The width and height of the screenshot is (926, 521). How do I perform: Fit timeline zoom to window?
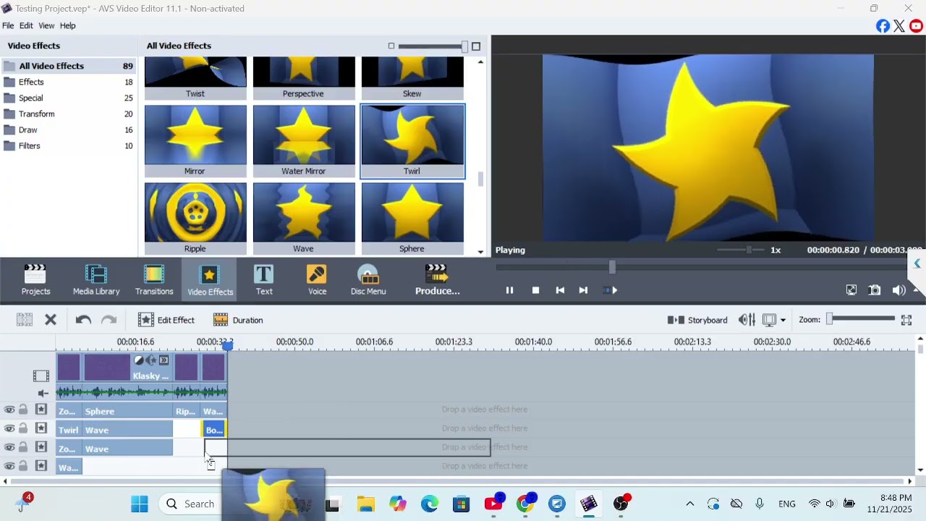[x=906, y=320]
